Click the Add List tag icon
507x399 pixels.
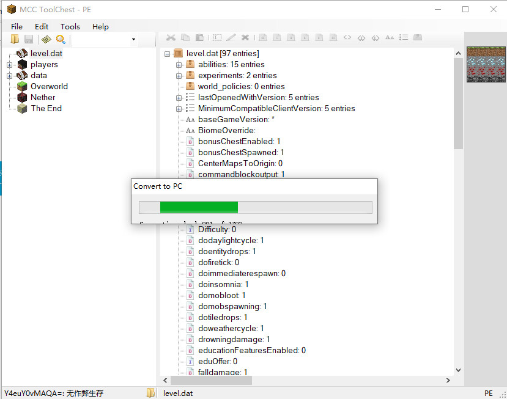404,37
